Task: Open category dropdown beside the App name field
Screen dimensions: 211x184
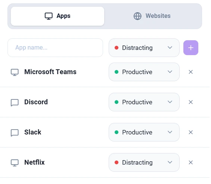Action: 144,48
